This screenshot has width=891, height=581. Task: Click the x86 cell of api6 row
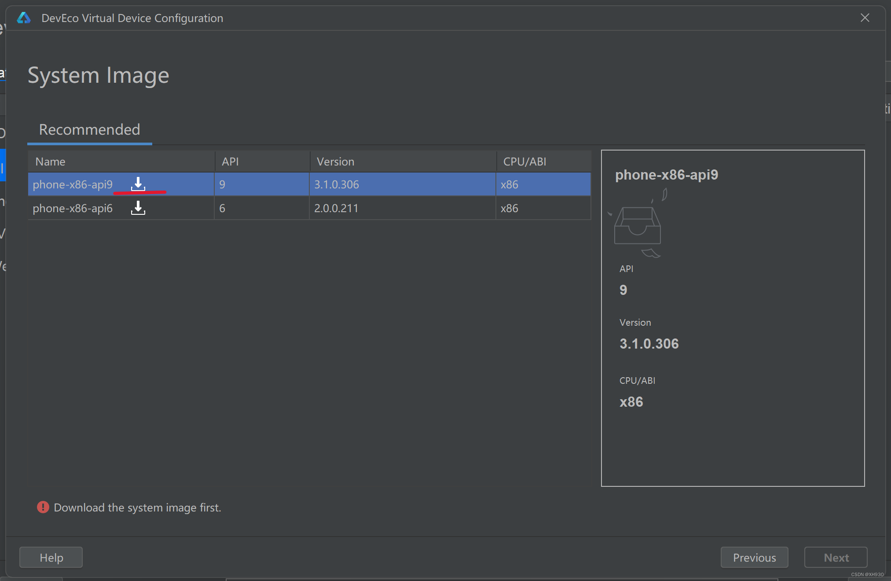click(509, 208)
